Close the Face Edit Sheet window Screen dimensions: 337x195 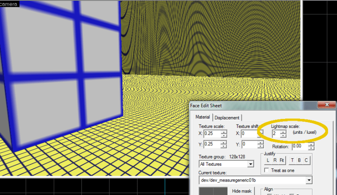(x=327, y=105)
